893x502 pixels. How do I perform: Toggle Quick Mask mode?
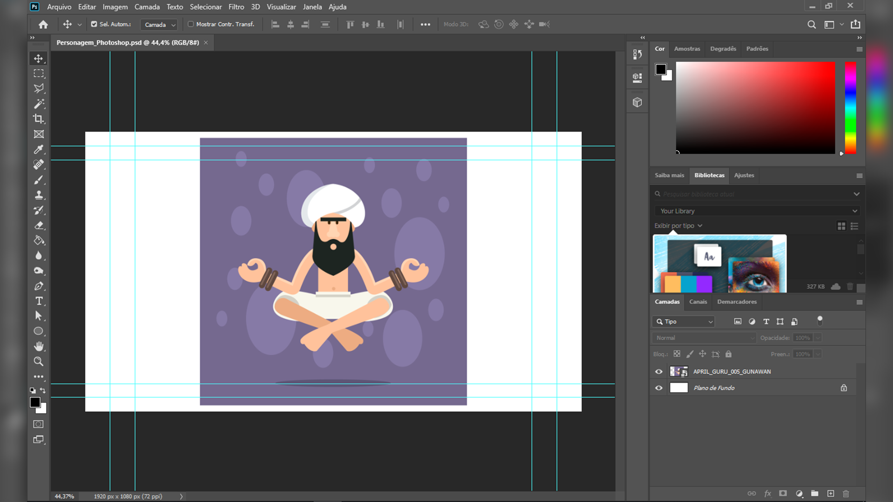(39, 424)
